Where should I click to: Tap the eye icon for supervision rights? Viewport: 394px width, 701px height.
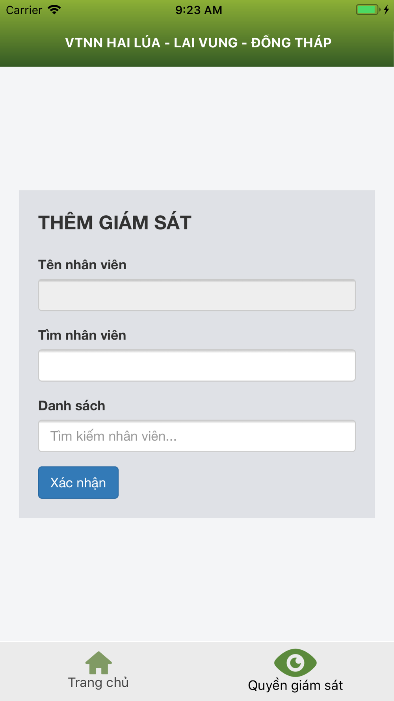[295, 663]
